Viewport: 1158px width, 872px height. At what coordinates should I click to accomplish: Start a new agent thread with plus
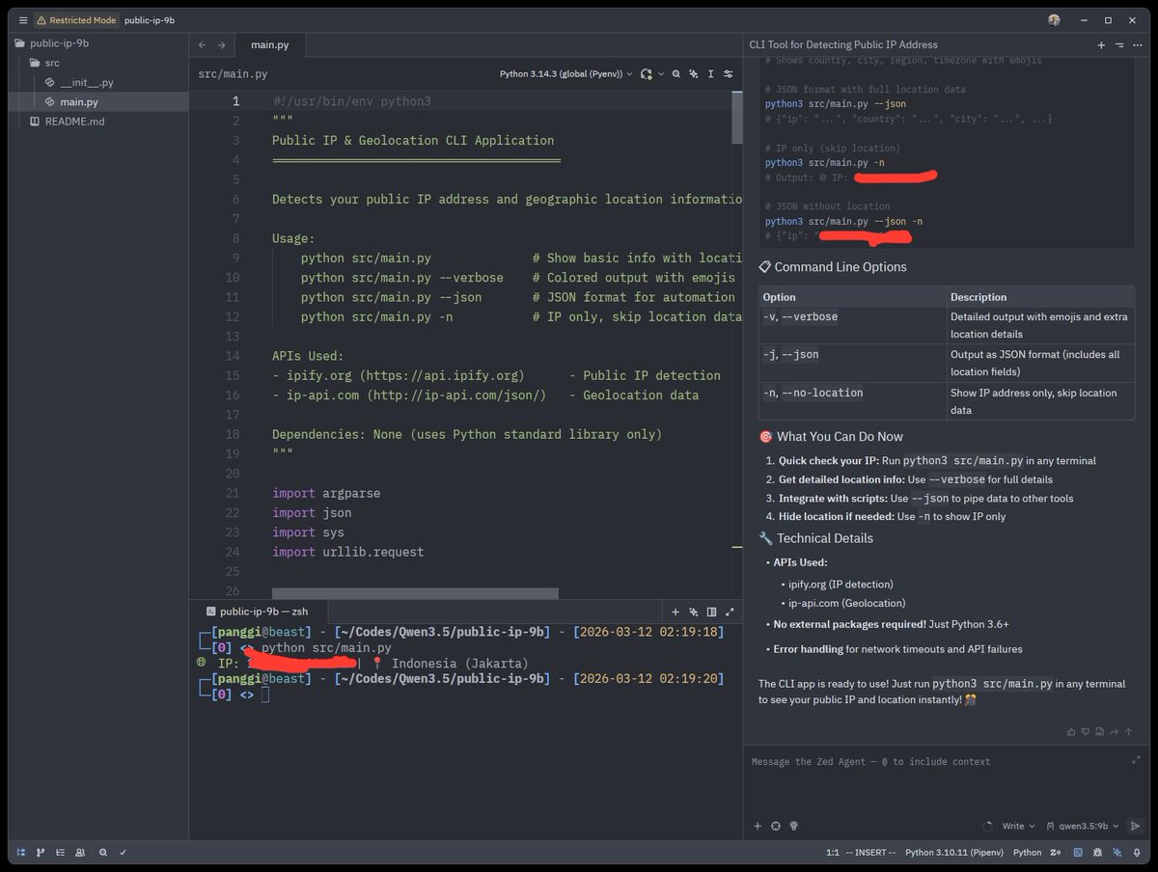1101,44
